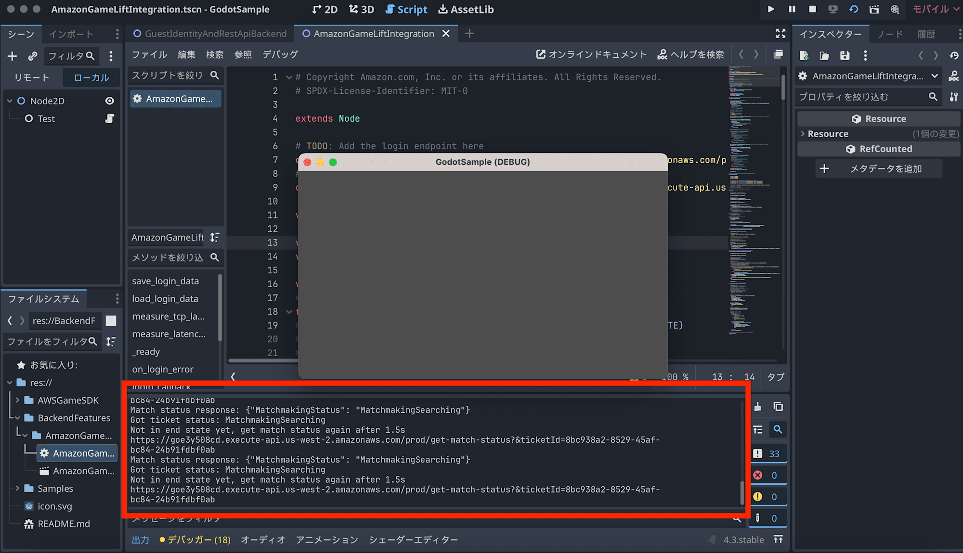Open the デバッグ menu

280,54
